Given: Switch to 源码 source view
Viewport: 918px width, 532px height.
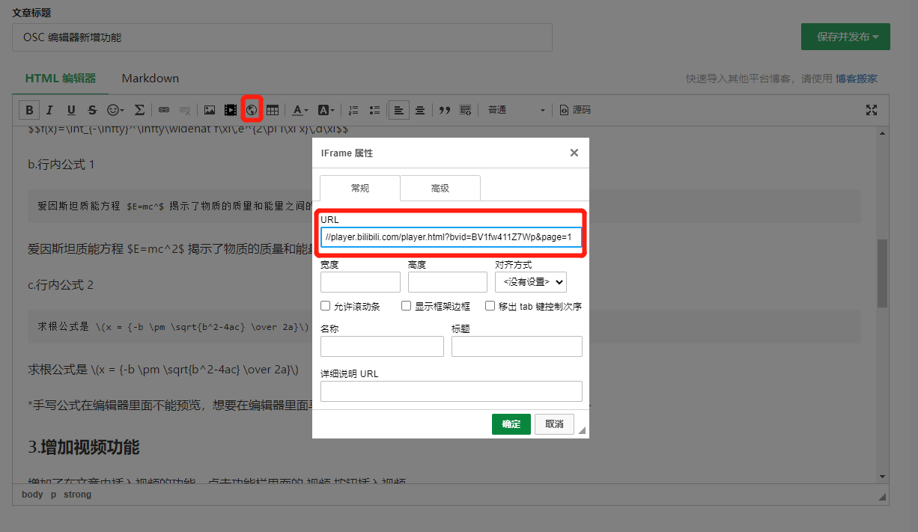Looking at the screenshot, I should tap(575, 110).
